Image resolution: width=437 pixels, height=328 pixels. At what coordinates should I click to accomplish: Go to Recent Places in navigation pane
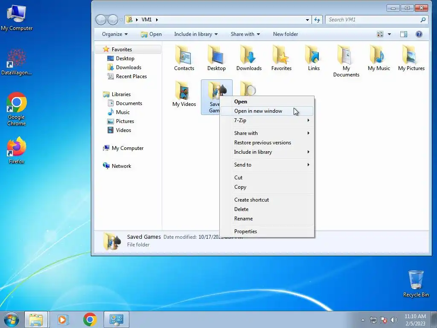click(131, 76)
